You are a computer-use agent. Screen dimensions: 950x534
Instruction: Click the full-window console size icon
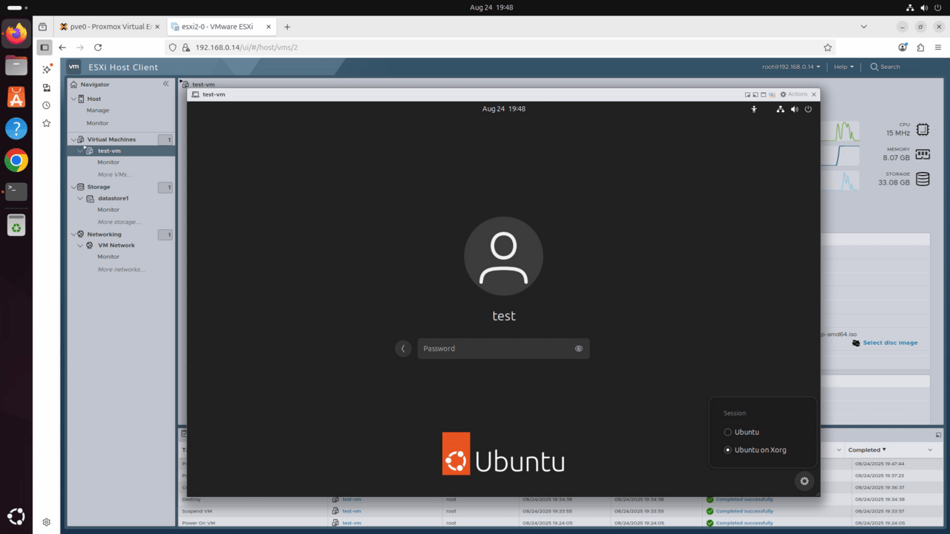pyautogui.click(x=763, y=95)
